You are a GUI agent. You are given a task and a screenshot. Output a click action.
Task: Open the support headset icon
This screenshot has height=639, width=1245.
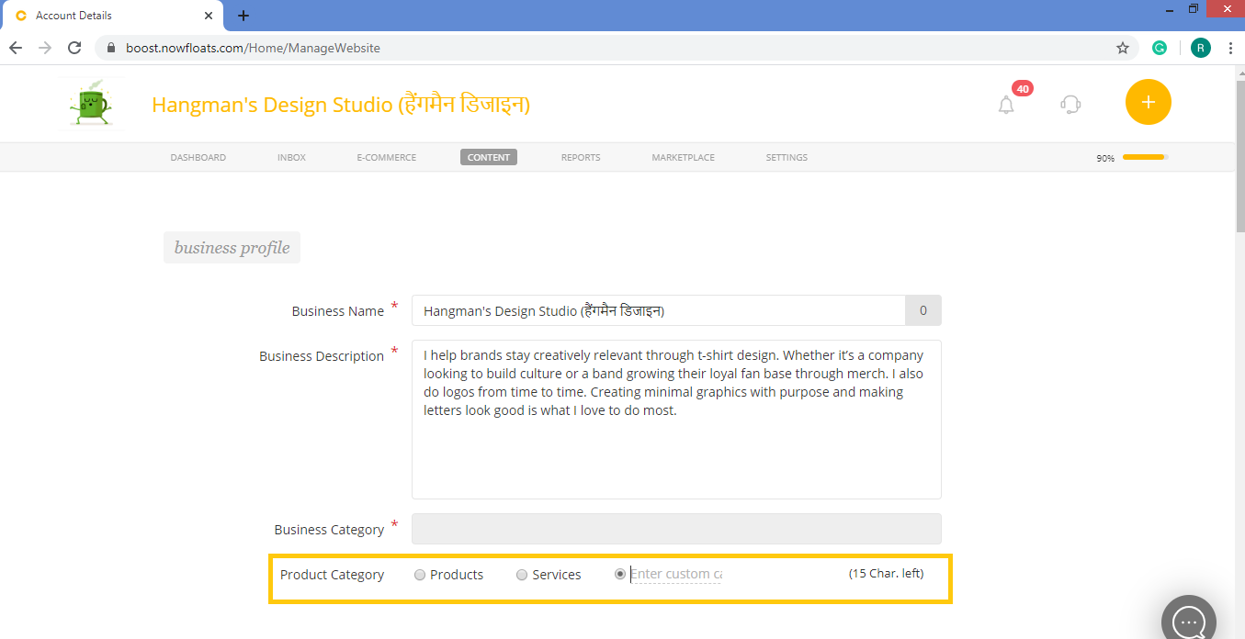1070,104
